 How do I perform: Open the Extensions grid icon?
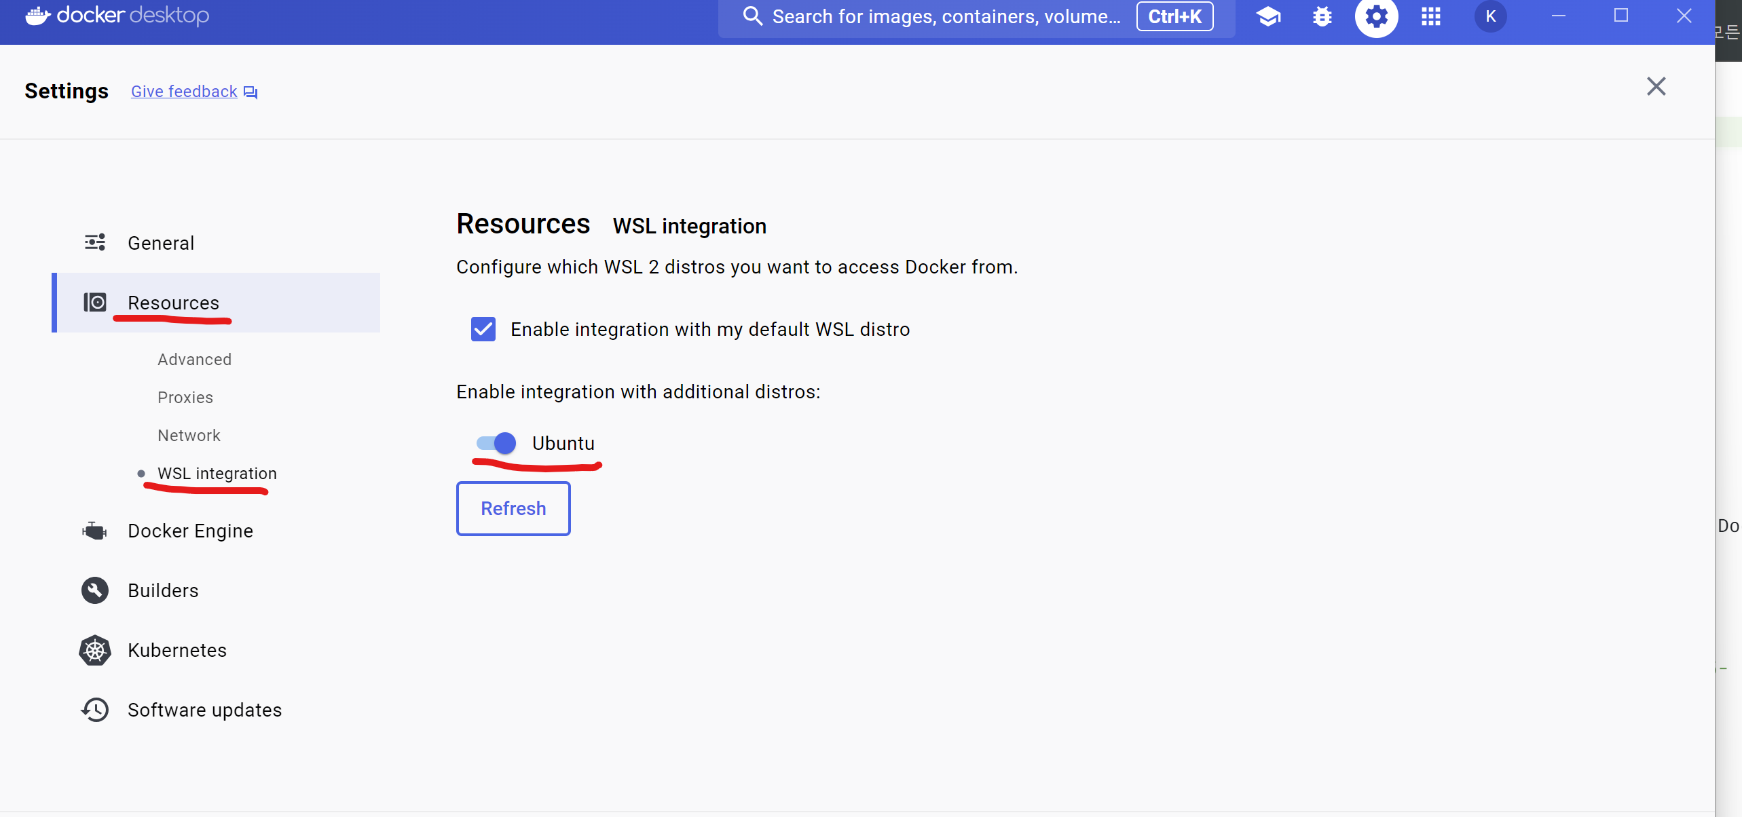(x=1430, y=16)
